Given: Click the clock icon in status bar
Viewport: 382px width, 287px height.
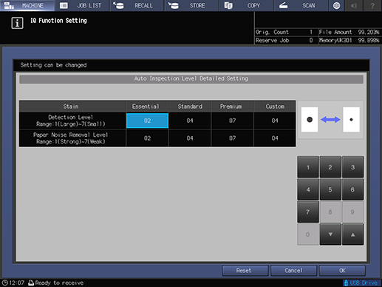Looking at the screenshot, I should coord(4,283).
